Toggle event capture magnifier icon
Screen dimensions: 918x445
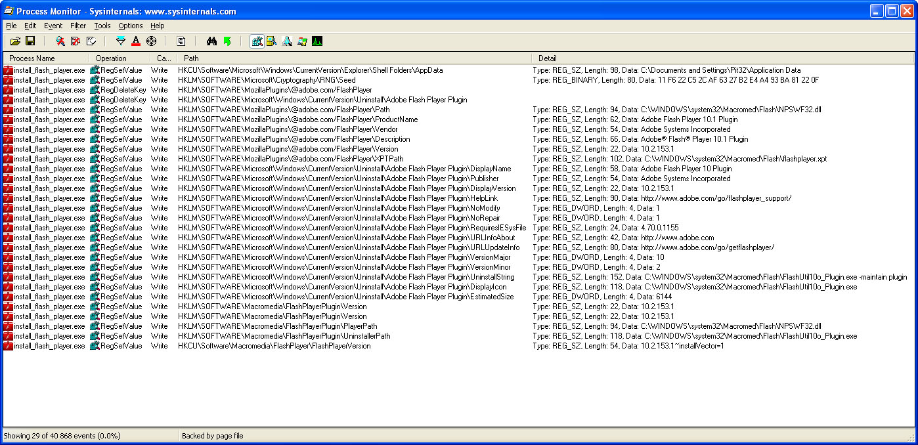pyautogui.click(x=60, y=41)
